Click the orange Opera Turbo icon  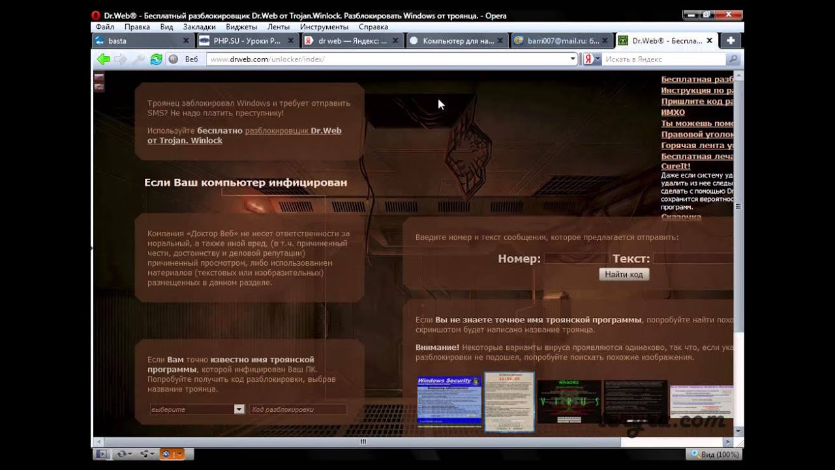click(172, 454)
